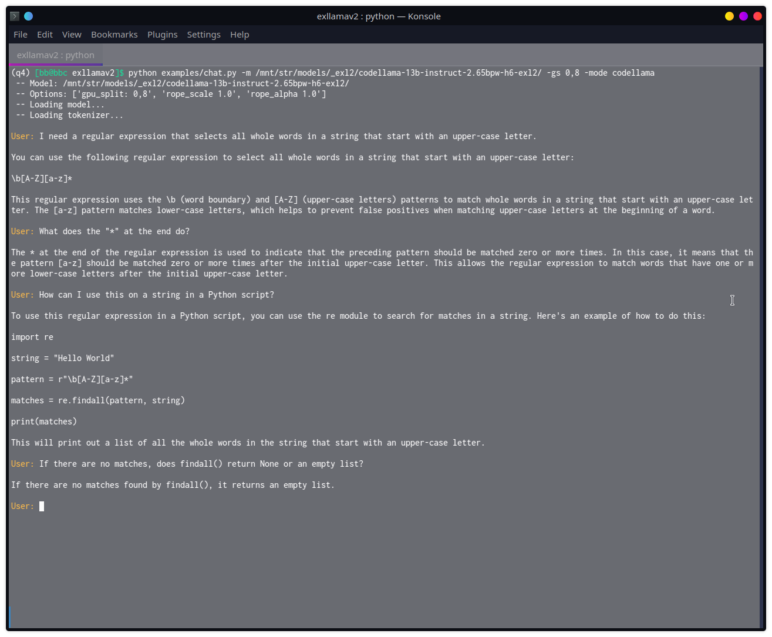Image resolution: width=772 pixels, height=637 pixels.
Task: Maximize window with the purple circle button
Action: (743, 16)
